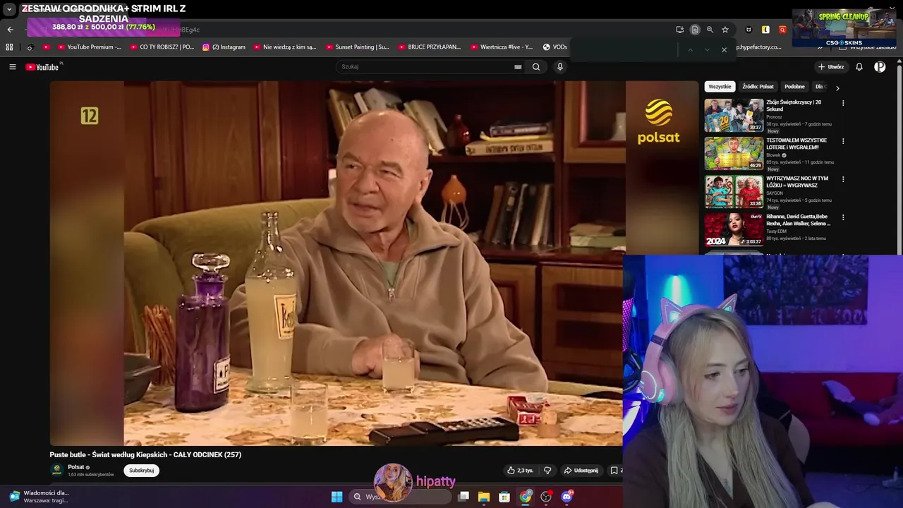The width and height of the screenshot is (903, 508).
Task: Select the Podobne filter chip
Action: (x=794, y=87)
